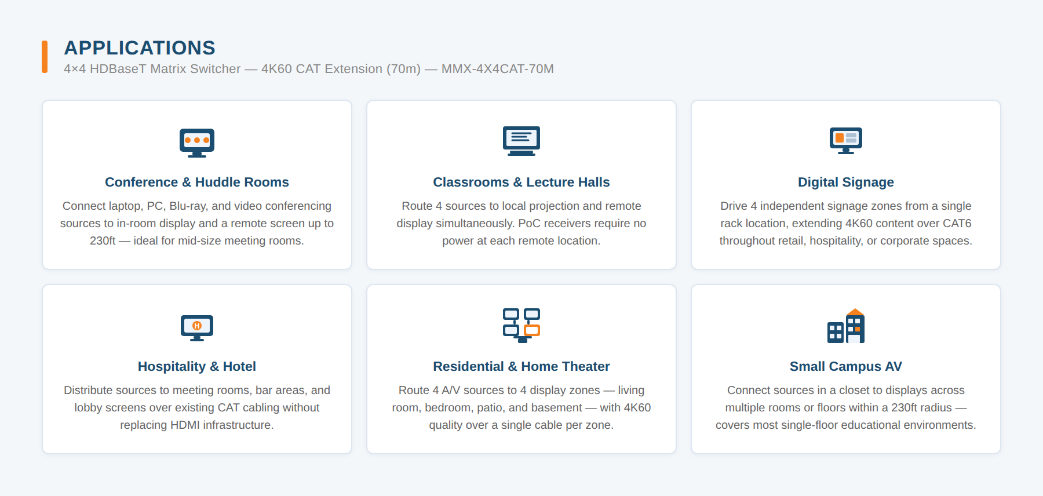
Task: Click the PoC receivers description text
Action: (521, 223)
